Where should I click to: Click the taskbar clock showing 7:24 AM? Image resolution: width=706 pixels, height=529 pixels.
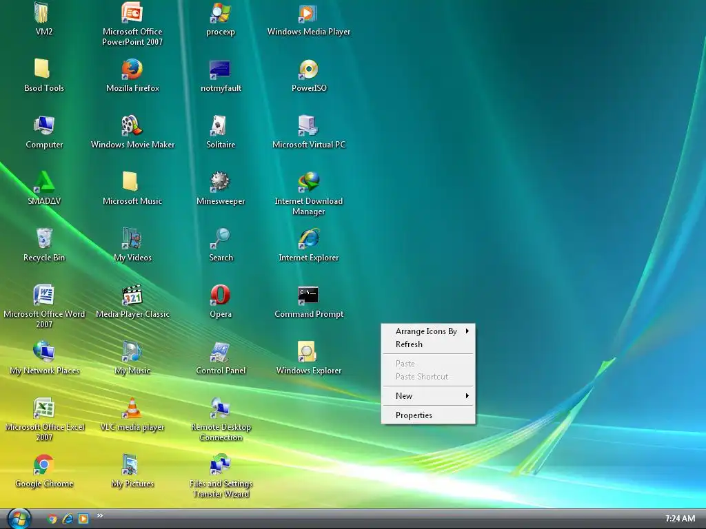click(x=680, y=519)
